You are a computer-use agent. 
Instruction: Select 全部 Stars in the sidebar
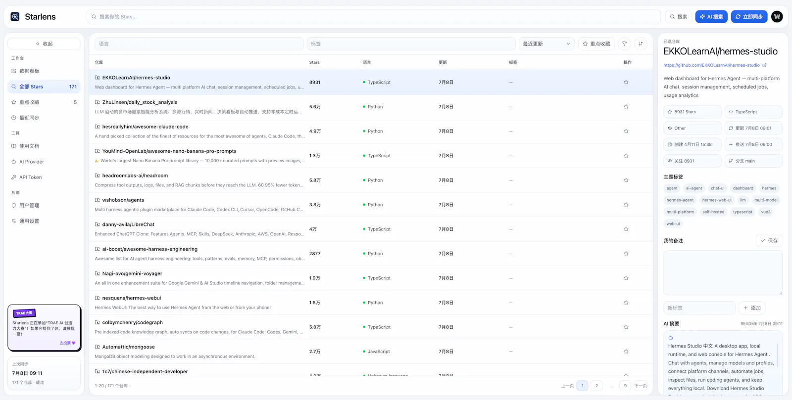[44, 87]
